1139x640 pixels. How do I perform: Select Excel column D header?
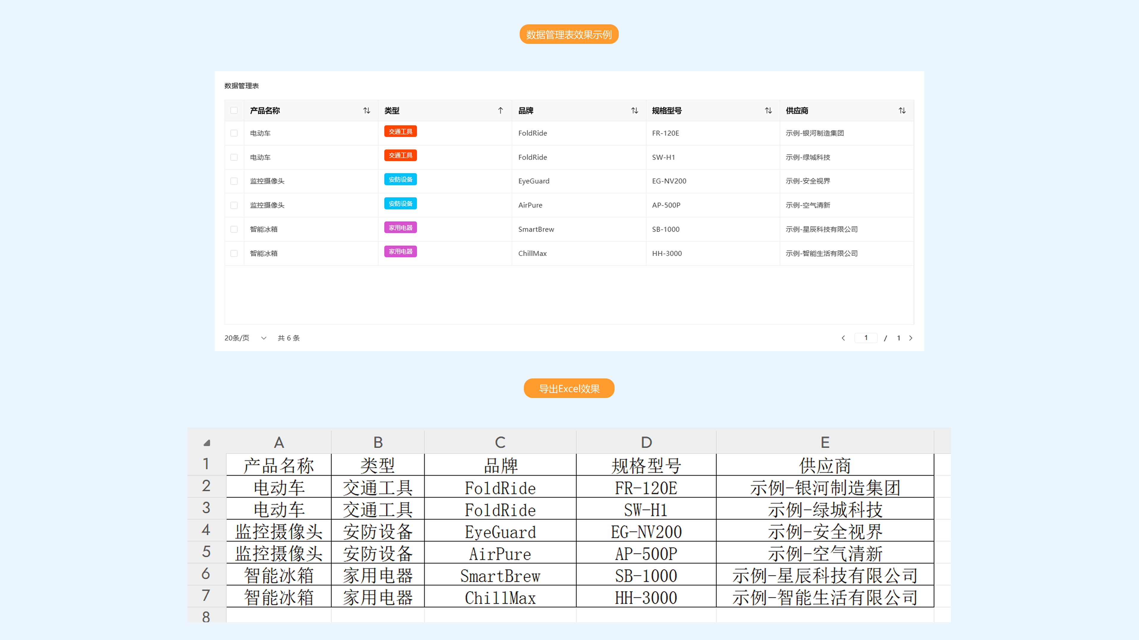(646, 442)
